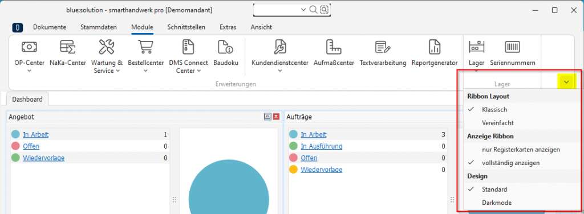
Task: Click the Angebot panel splitter grip handle
Action: coord(175,200)
